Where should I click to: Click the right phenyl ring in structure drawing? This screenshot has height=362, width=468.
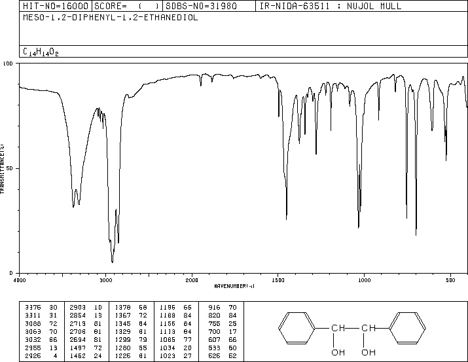407,328
